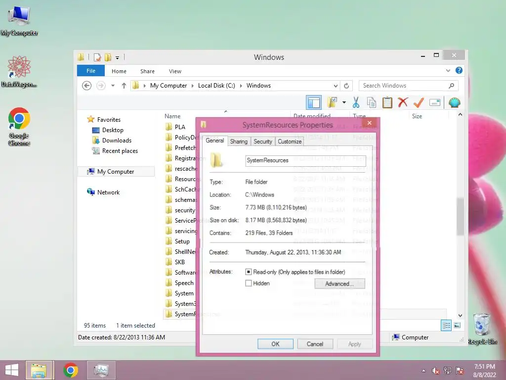Click the scroll down arrow of file list
This screenshot has height=380, width=506.
[x=460, y=316]
